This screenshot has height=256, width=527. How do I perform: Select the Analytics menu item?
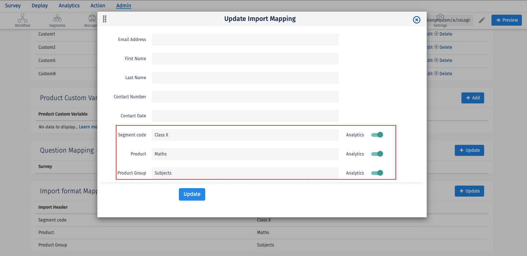(69, 6)
